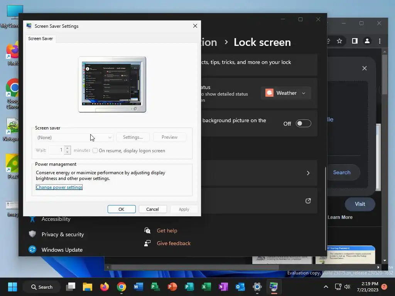Show hidden system tray icons
The height and width of the screenshot is (296, 395).
click(x=326, y=287)
